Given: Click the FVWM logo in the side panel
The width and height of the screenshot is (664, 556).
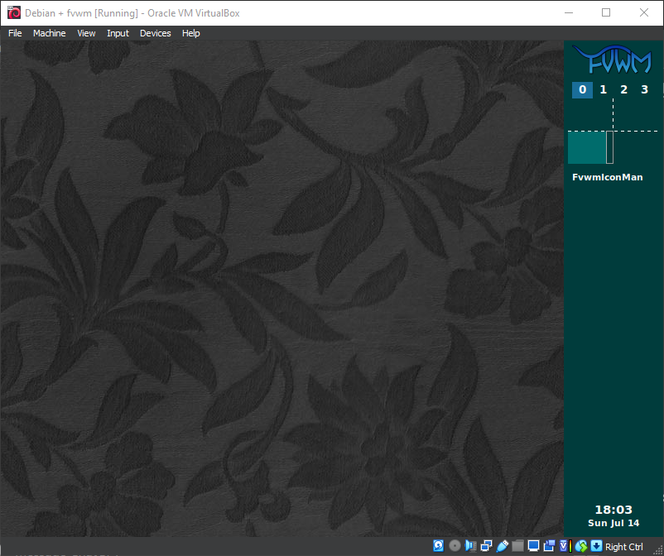Looking at the screenshot, I should [x=613, y=61].
